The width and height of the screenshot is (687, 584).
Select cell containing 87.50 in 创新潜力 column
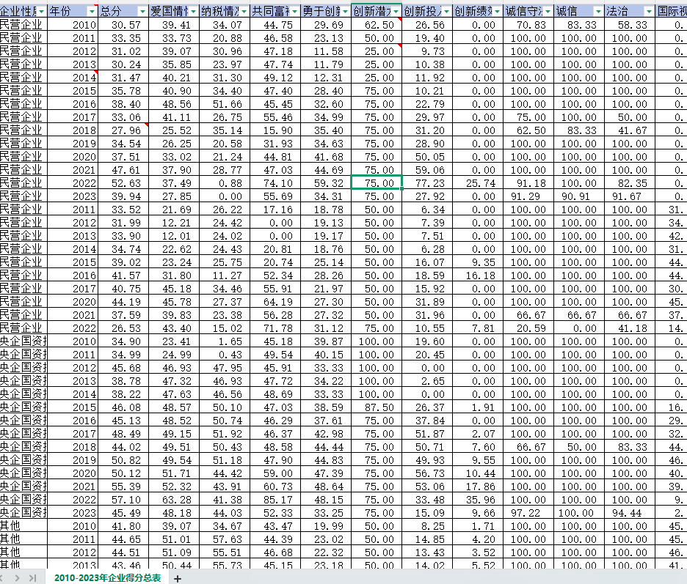(x=377, y=407)
